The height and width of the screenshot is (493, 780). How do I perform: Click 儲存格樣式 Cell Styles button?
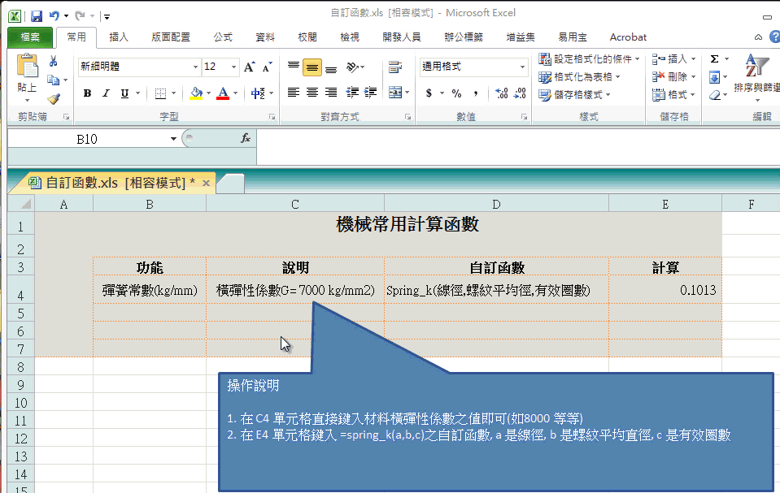pos(574,95)
